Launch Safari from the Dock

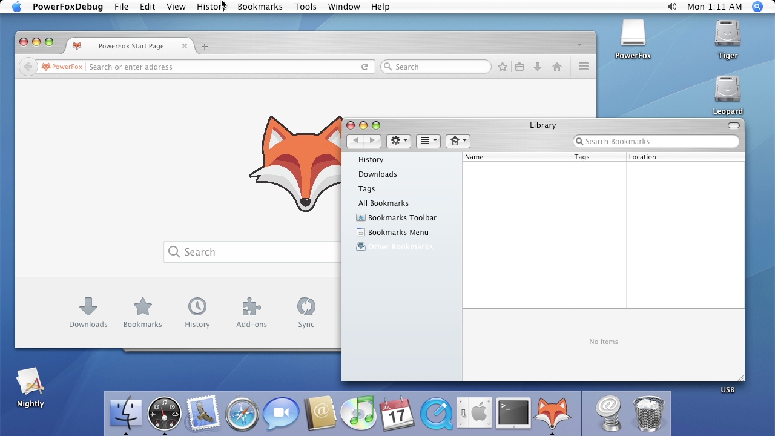coord(242,414)
